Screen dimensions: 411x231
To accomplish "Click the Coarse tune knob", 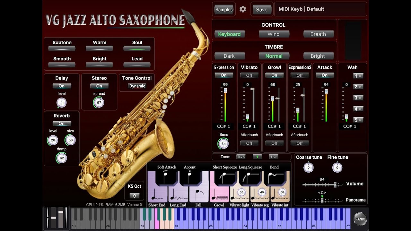I will (308, 167).
